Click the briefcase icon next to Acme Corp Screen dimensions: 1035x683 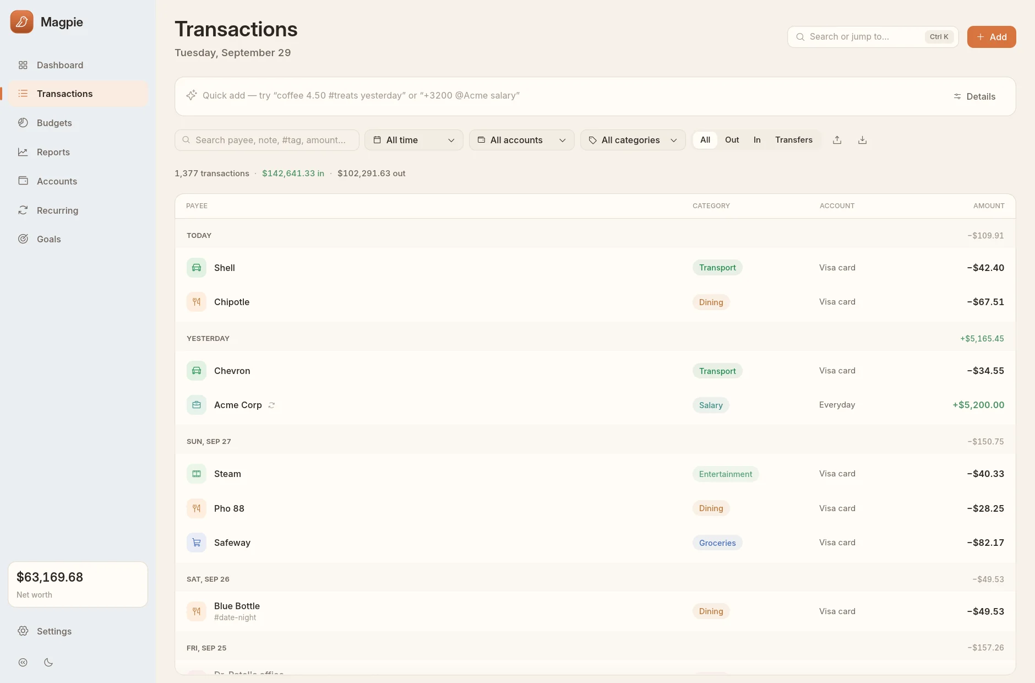(x=197, y=405)
